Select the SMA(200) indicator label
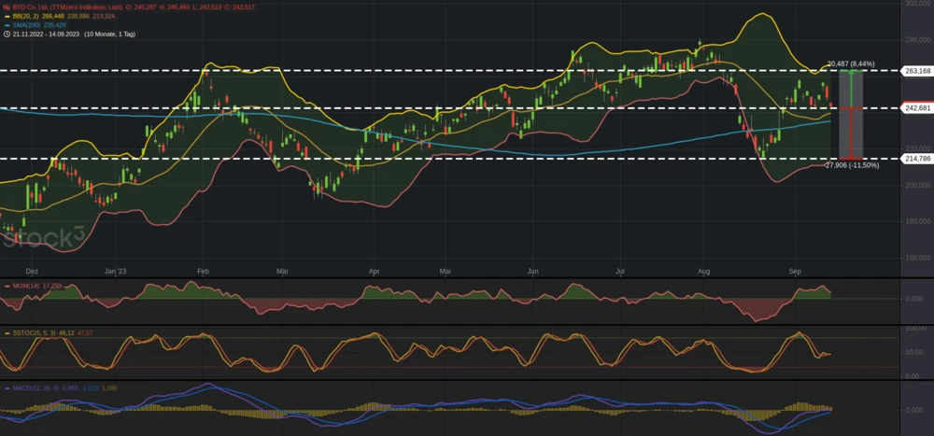The image size is (934, 436). pyautogui.click(x=28, y=24)
